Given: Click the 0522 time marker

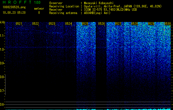Looking at the screenshot, I should [35, 24].
